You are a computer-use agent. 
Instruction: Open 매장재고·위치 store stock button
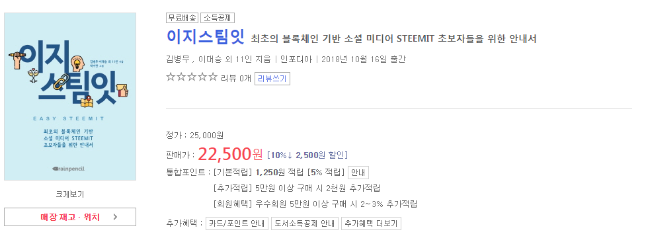pyautogui.click(x=70, y=217)
